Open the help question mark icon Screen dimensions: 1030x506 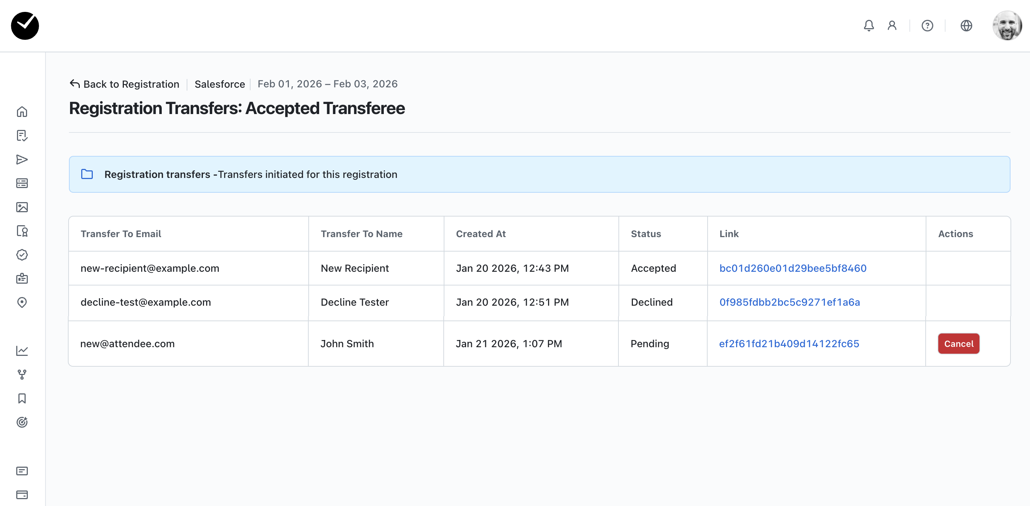(927, 26)
